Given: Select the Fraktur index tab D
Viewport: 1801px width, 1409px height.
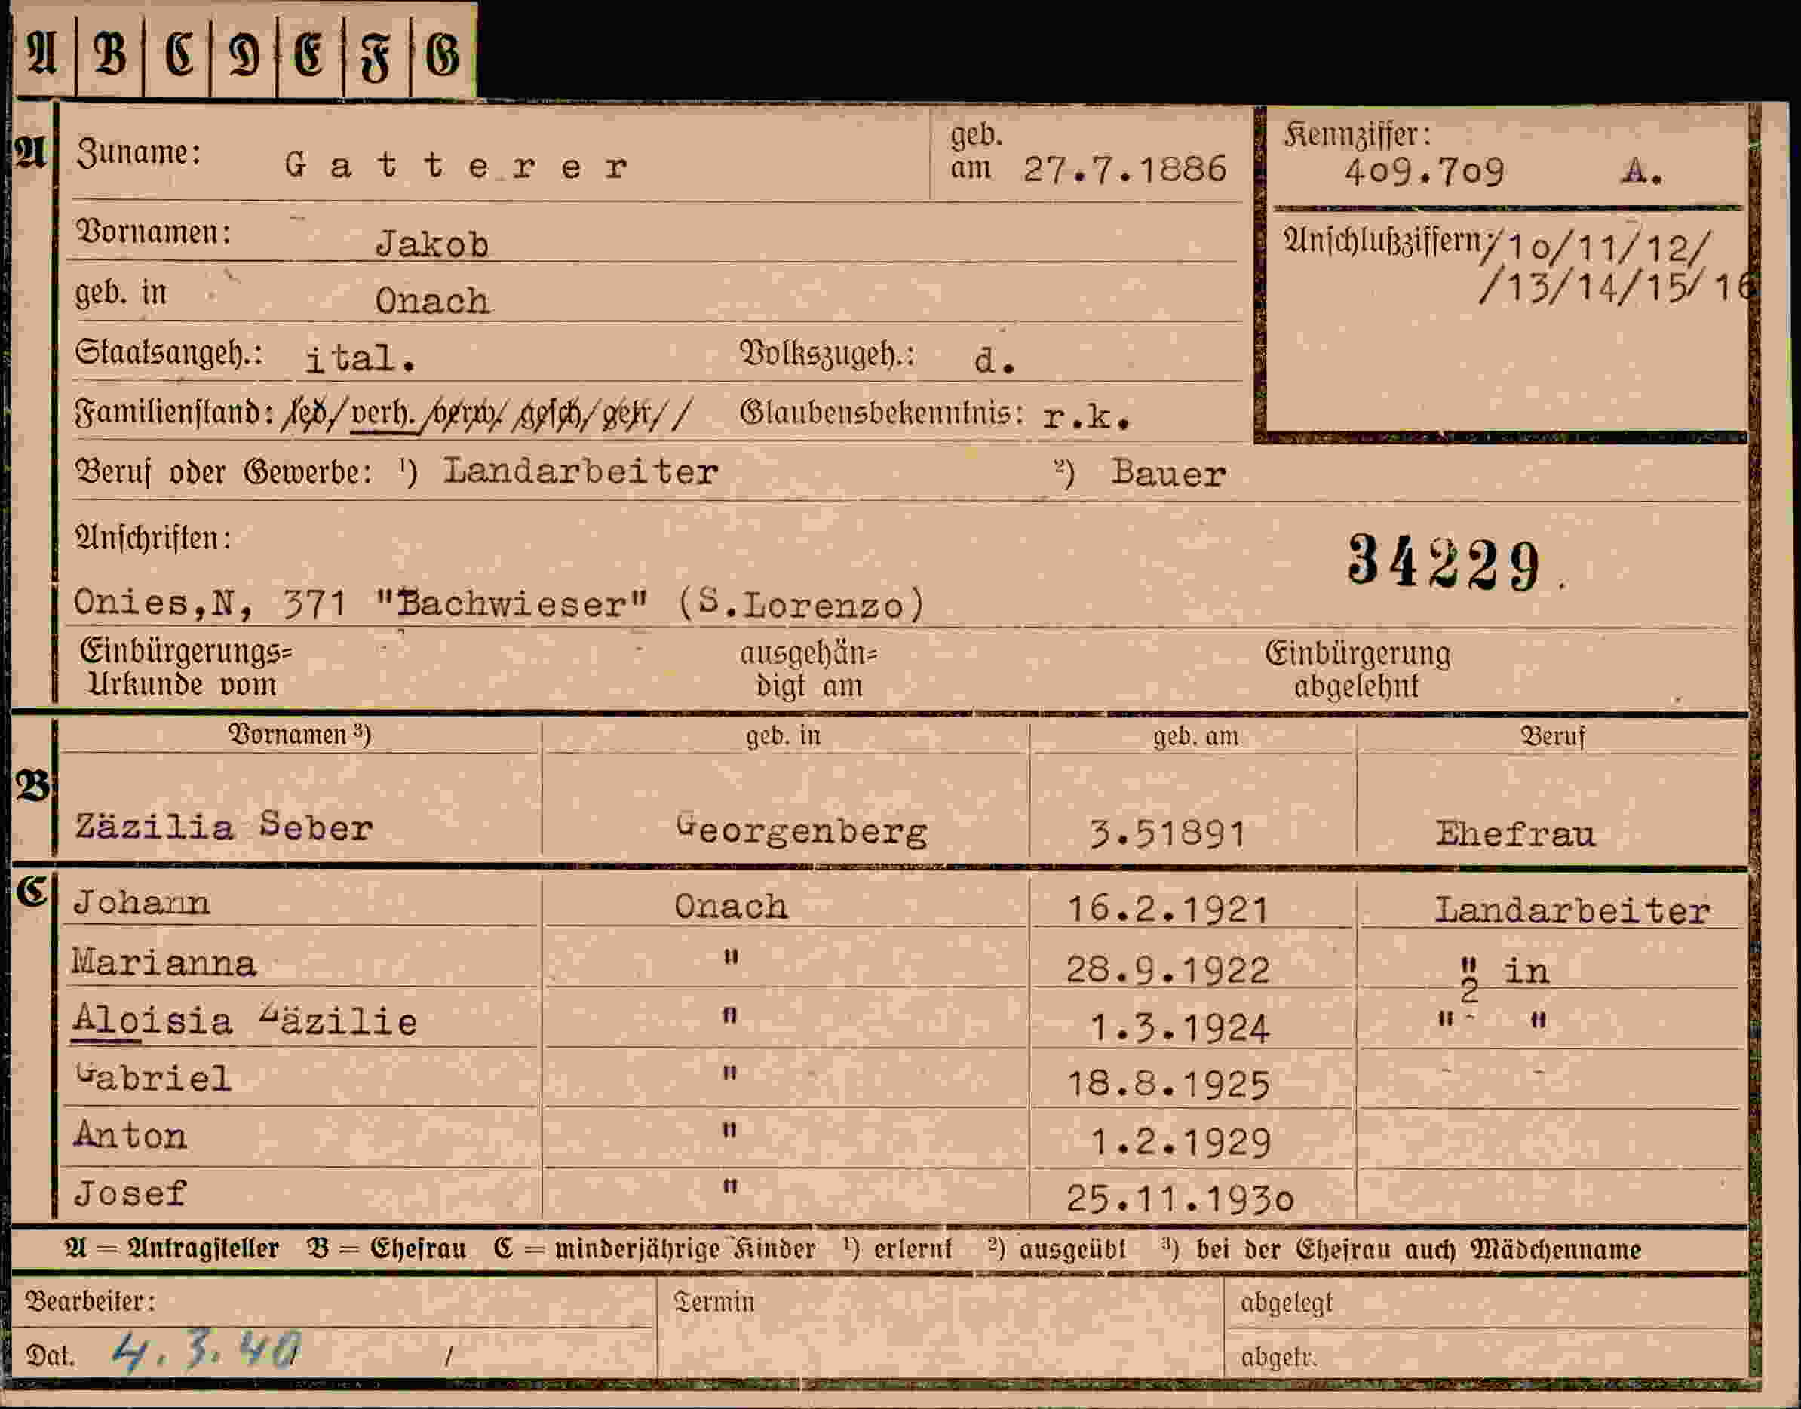Looking at the screenshot, I should pos(244,55).
